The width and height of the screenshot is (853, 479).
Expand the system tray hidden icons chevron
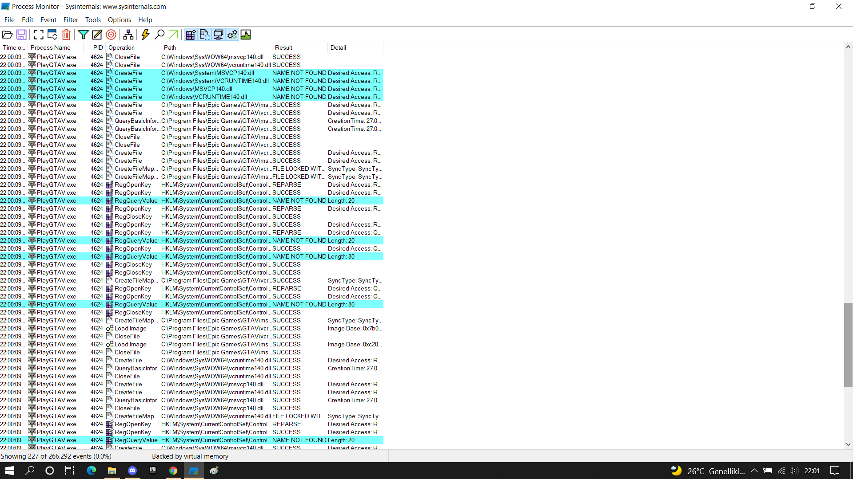(x=754, y=471)
